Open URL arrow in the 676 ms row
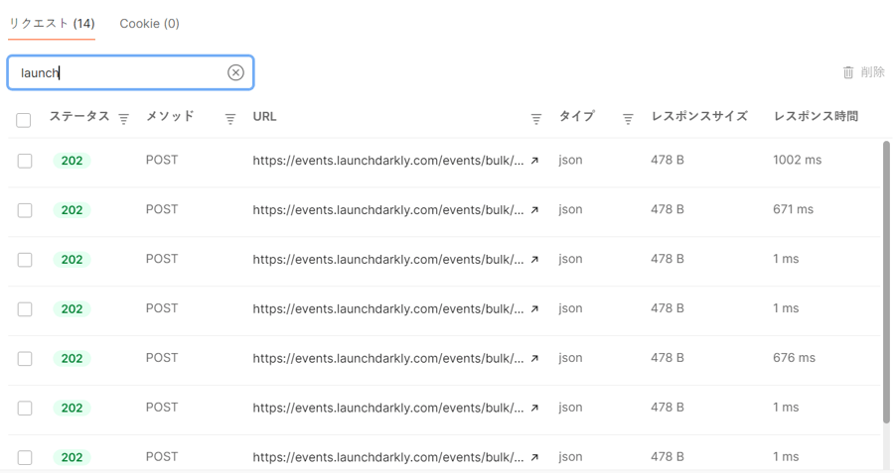Viewport: 894px width, 473px height. [x=534, y=359]
